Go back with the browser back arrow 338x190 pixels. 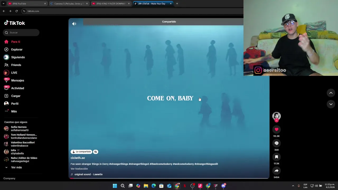click(x=4, y=11)
